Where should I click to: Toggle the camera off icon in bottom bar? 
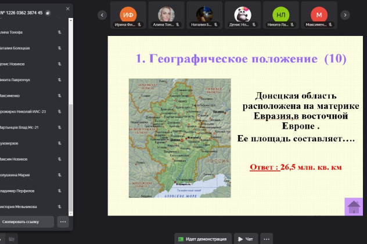12,239
